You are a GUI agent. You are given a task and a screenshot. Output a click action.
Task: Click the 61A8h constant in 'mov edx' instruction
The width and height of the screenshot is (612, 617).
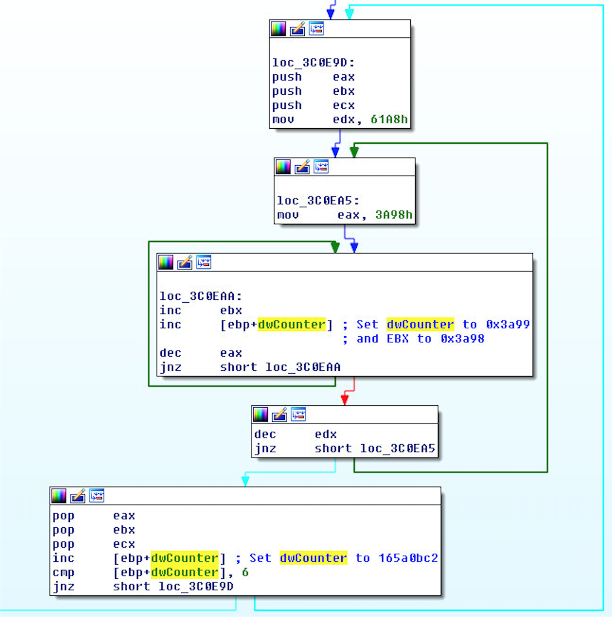pos(389,120)
